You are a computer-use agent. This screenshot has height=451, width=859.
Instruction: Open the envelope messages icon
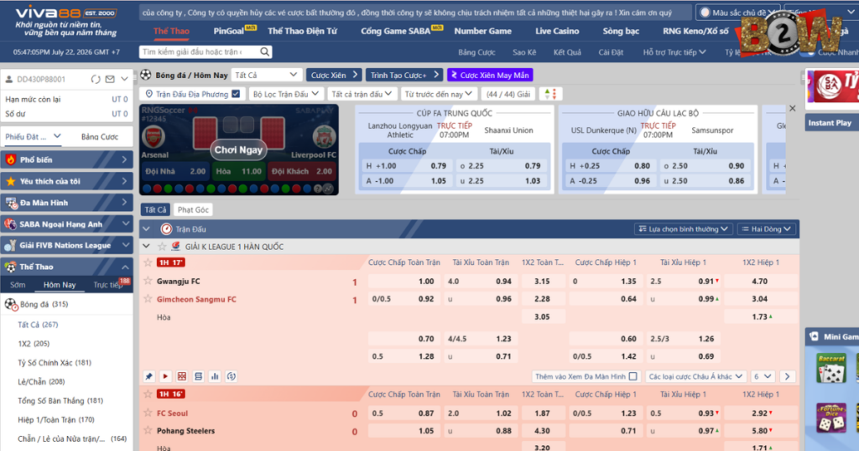[110, 80]
